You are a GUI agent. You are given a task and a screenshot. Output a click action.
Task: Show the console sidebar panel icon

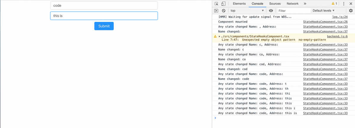pos(216,11)
